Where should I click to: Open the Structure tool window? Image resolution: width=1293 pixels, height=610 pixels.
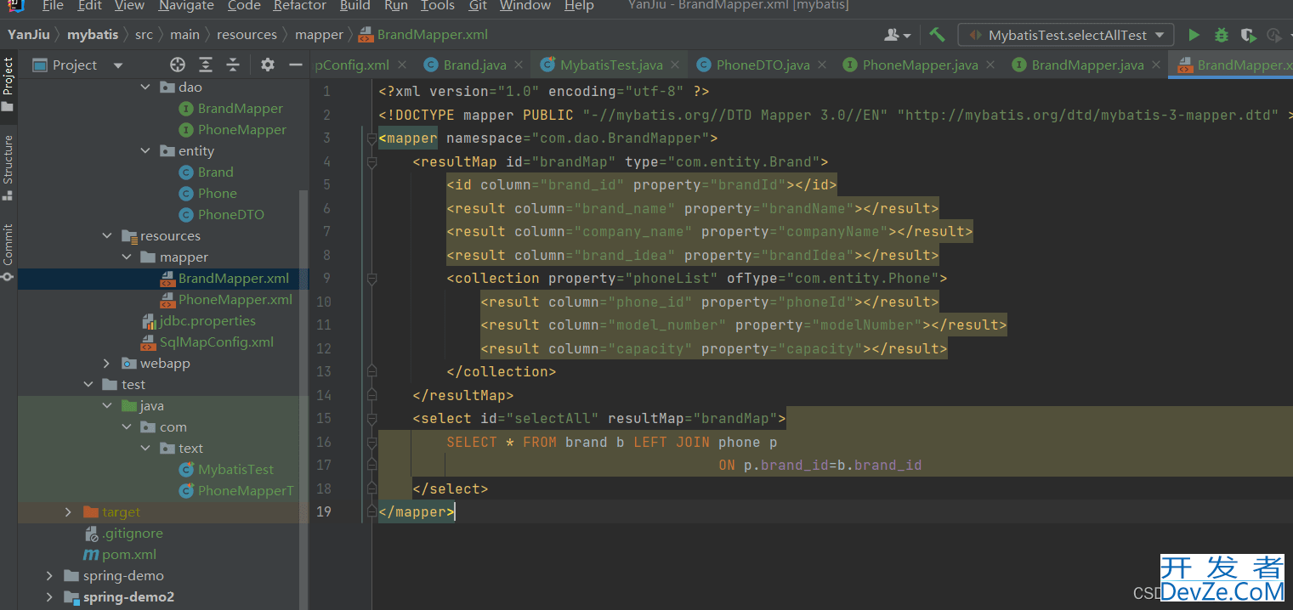(8, 167)
